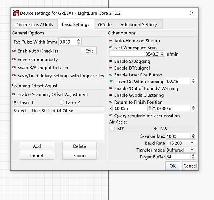Open the Additional Settings tab
Screen dimensions: 214x200
[x=139, y=24]
